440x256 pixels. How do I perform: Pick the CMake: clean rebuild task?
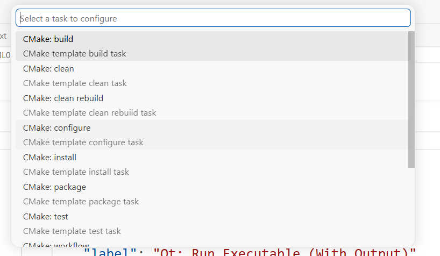(x=213, y=105)
